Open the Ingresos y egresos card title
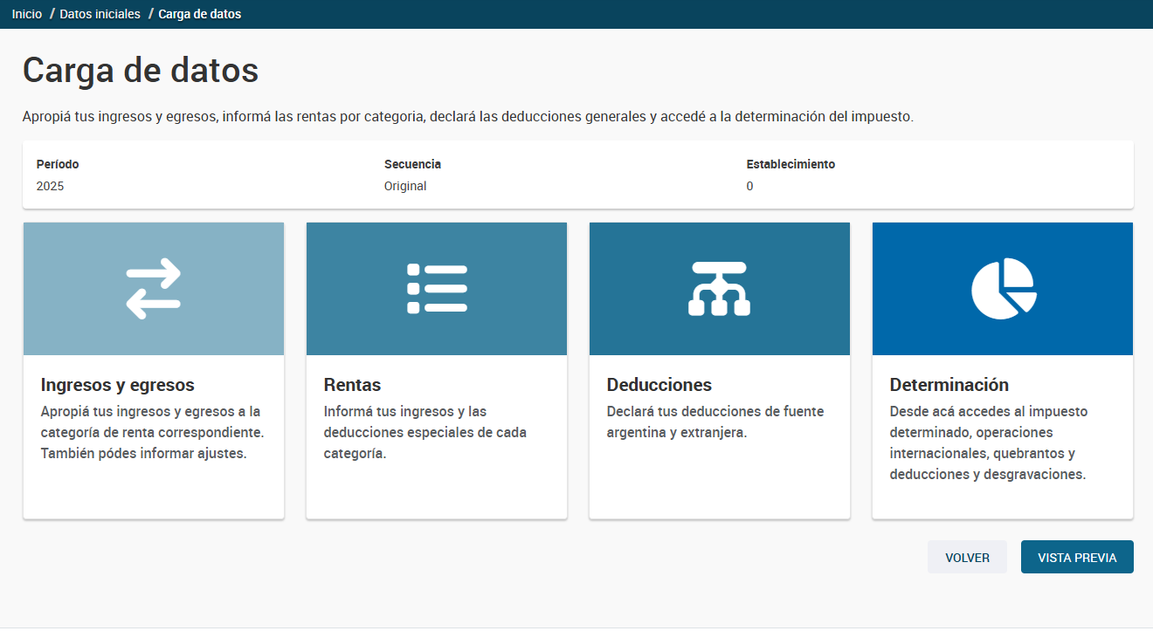The width and height of the screenshot is (1153, 631). click(118, 385)
